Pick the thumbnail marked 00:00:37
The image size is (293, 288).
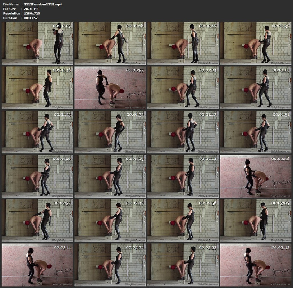point(256,44)
